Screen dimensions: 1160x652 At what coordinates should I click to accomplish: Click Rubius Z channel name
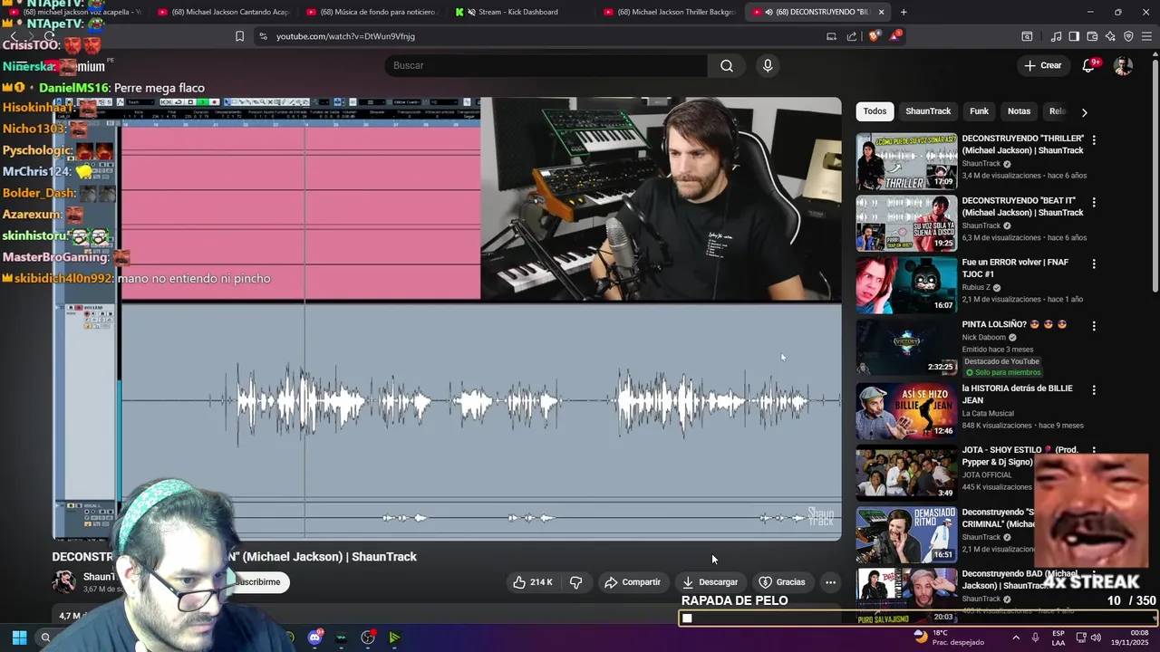977,288
